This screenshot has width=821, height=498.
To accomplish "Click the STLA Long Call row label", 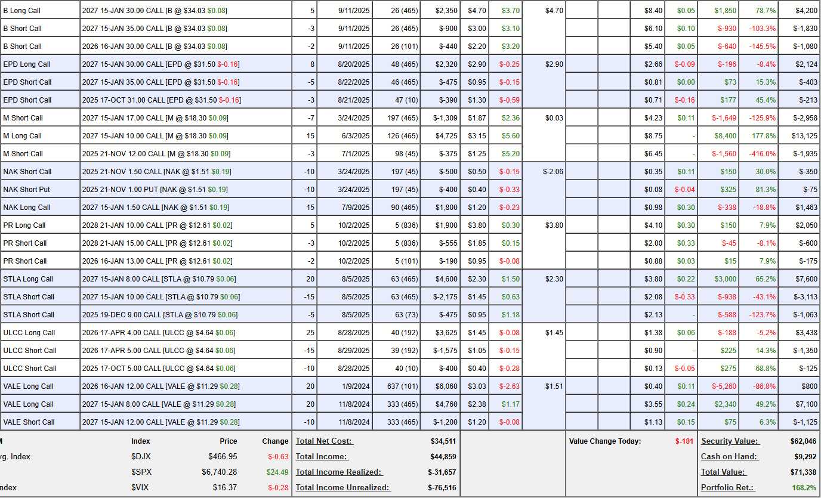I will [x=28, y=279].
